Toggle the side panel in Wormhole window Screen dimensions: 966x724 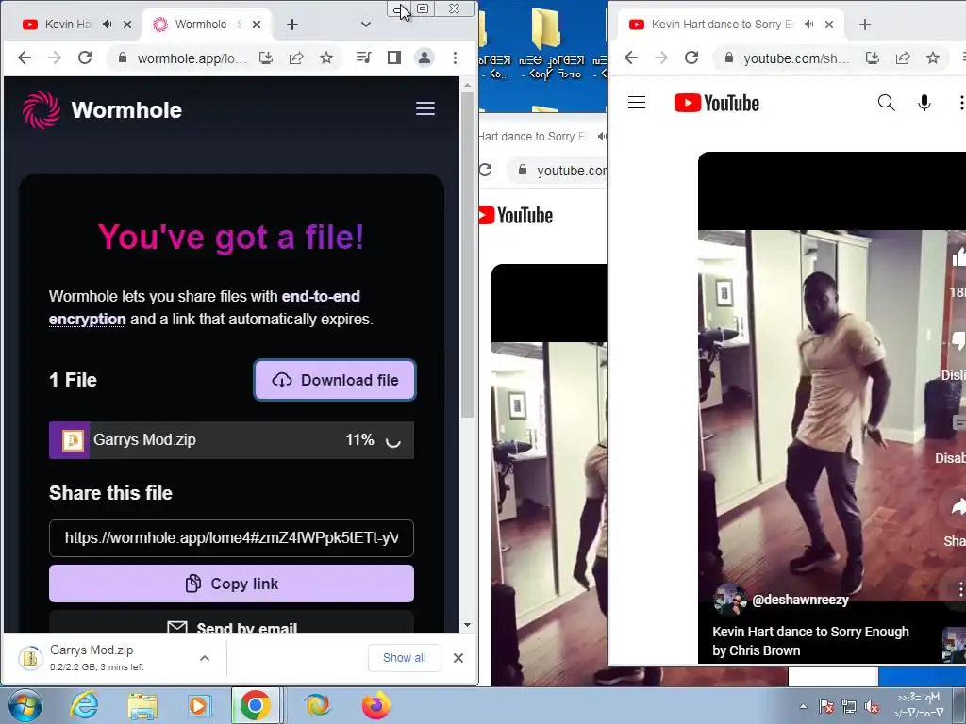pos(394,58)
